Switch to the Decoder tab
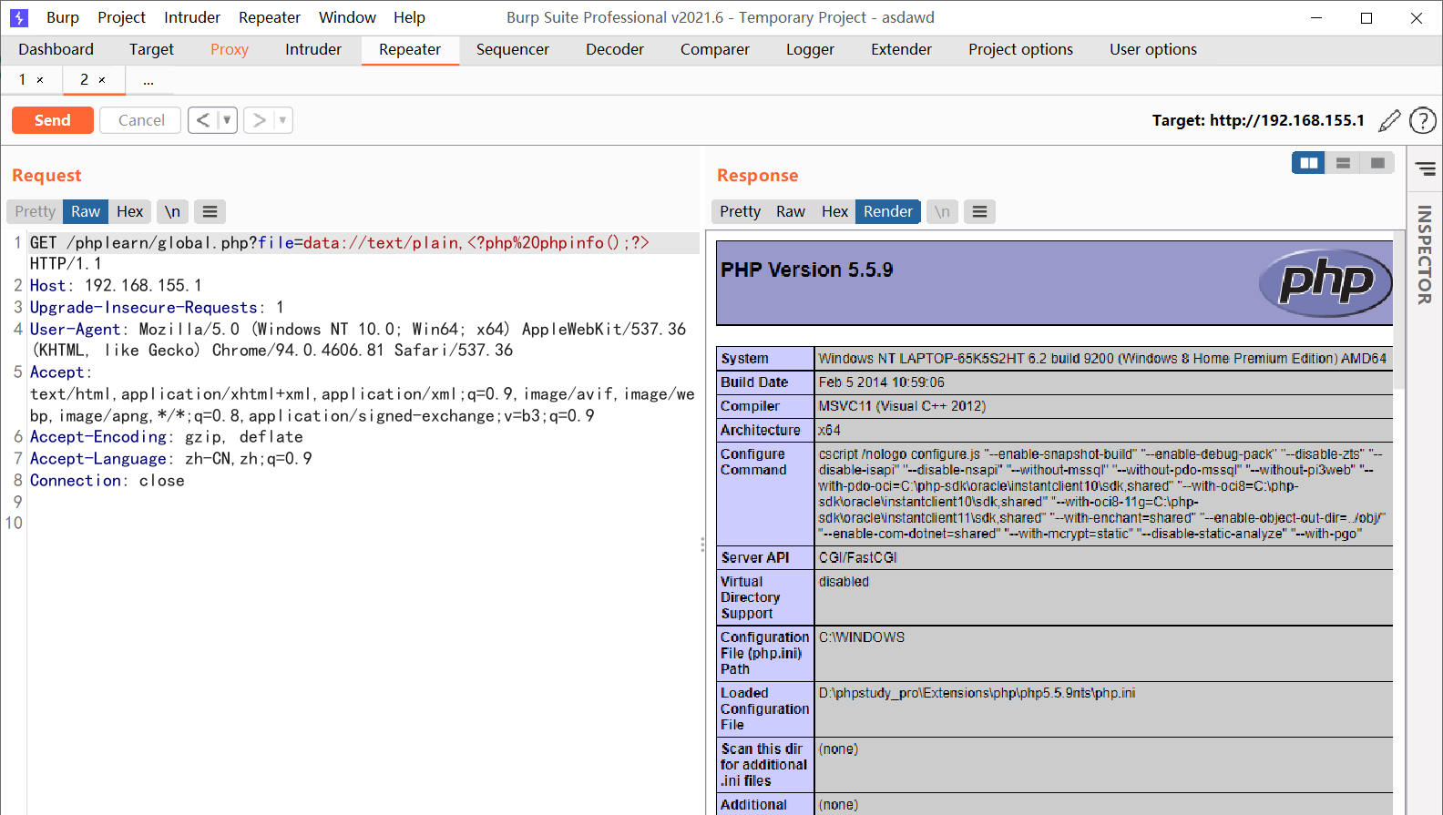Viewport: 1443px width, 815px height. [x=615, y=49]
